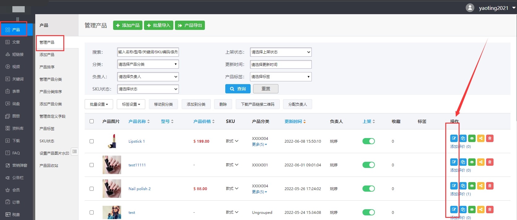
Task: Click the red delete icon for test11111
Action: (x=489, y=162)
